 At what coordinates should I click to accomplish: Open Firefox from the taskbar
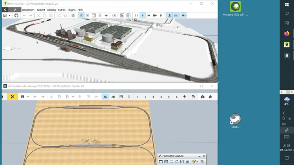[287, 34]
